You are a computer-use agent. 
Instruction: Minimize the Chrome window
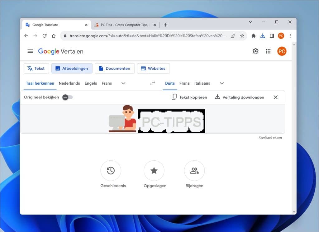point(264,22)
